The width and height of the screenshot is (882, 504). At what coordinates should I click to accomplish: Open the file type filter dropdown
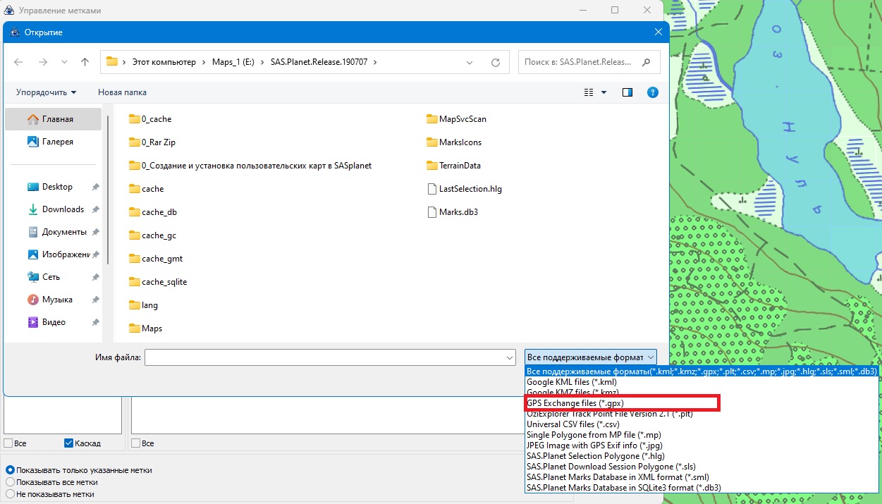click(x=590, y=357)
